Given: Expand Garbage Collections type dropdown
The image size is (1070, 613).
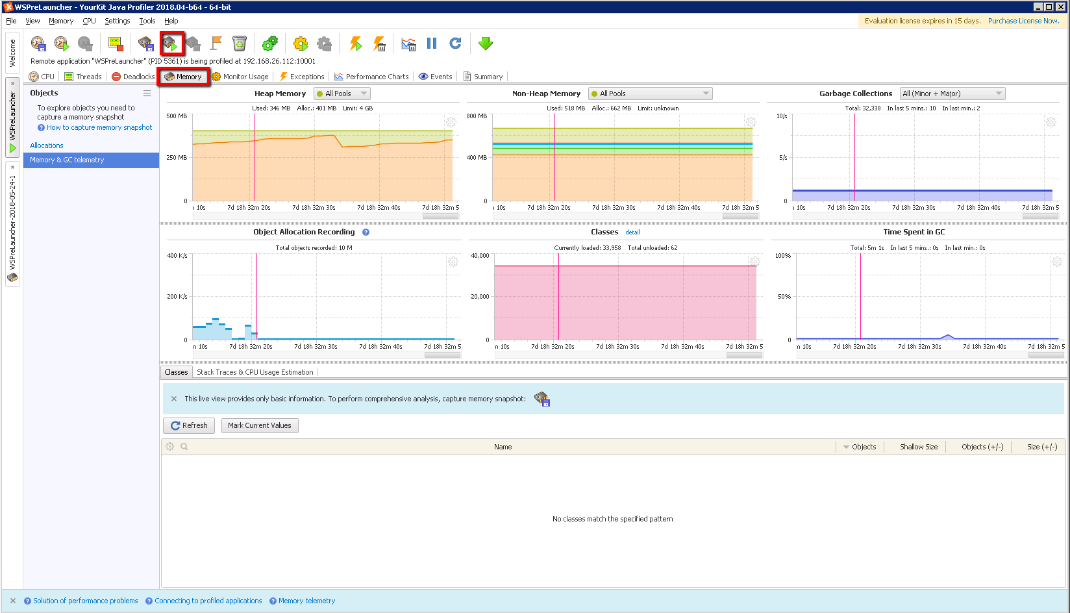Looking at the screenshot, I should pyautogui.click(x=952, y=94).
